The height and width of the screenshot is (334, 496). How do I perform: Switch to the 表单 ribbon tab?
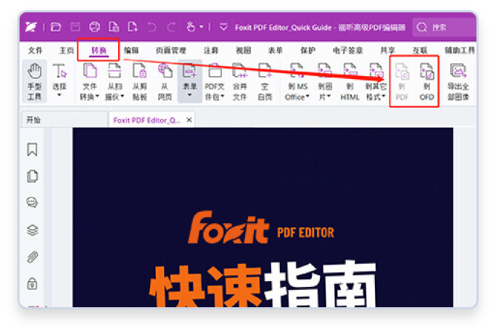coord(276,50)
